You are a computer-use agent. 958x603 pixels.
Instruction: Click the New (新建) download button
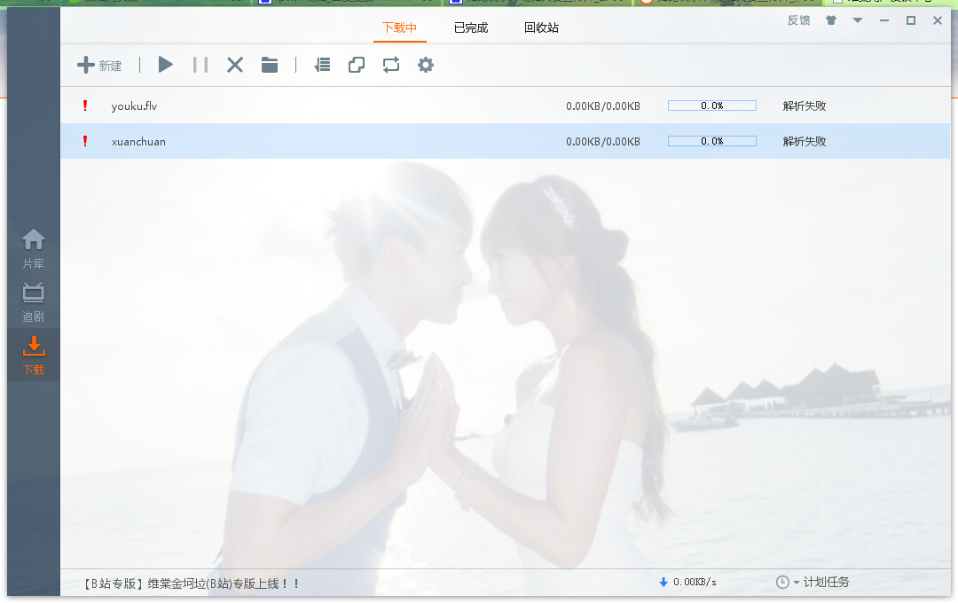(x=99, y=65)
